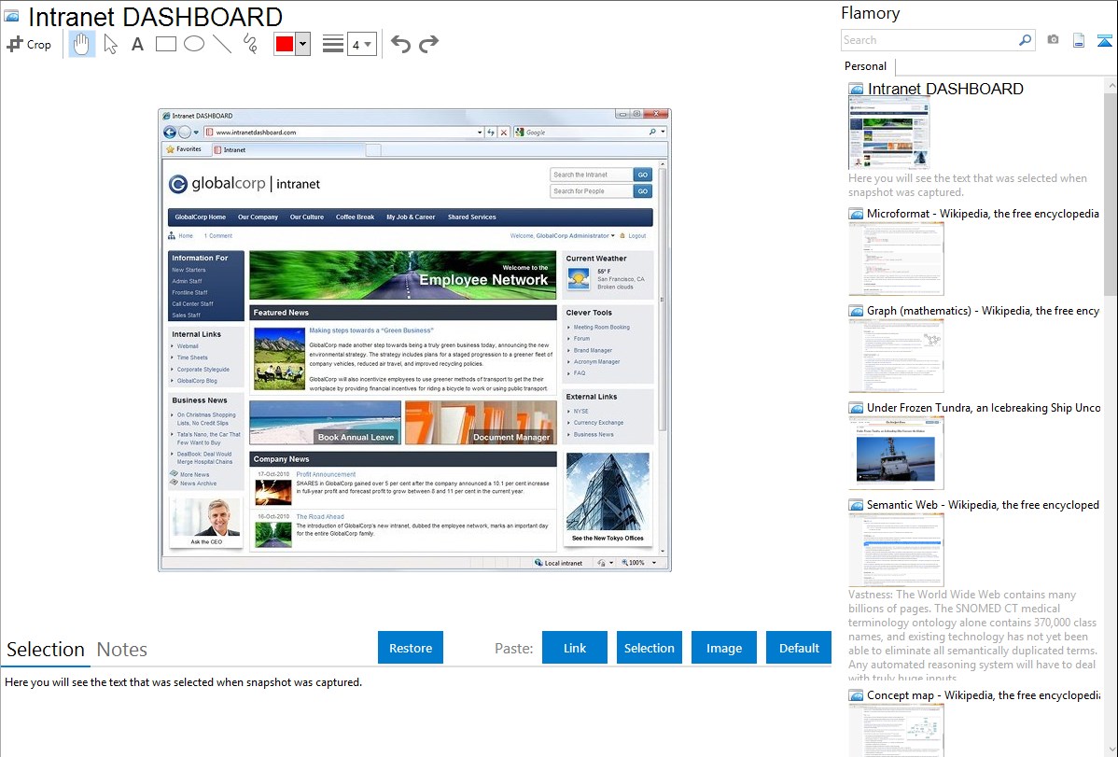This screenshot has width=1118, height=757.
Task: Click the Default paste button
Action: click(799, 648)
